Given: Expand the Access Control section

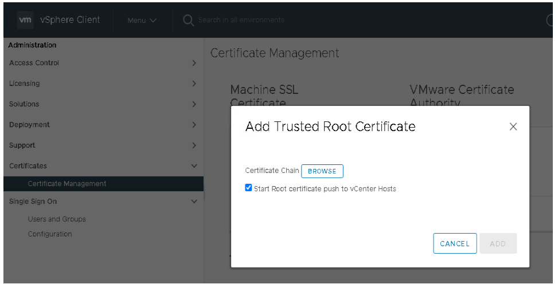Looking at the screenshot, I should coord(103,63).
